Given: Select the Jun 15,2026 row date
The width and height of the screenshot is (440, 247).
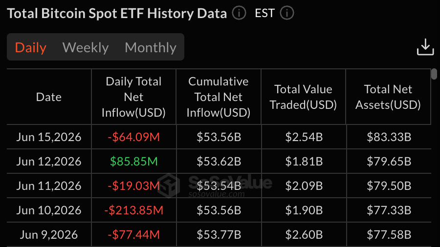Looking at the screenshot, I should coord(49,137).
